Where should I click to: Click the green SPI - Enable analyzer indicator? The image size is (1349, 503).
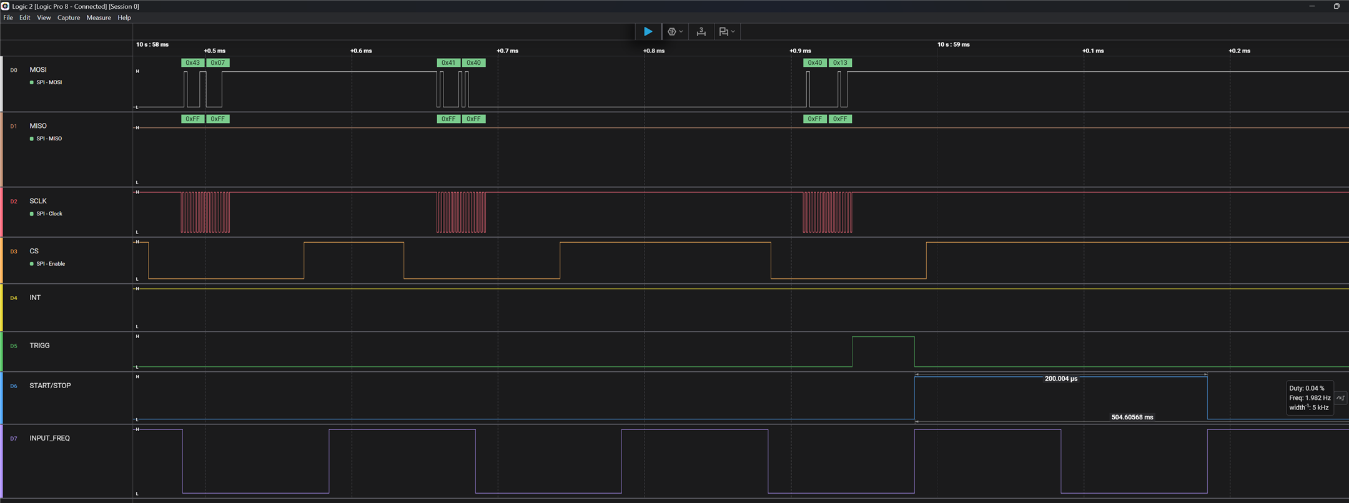pyautogui.click(x=32, y=263)
